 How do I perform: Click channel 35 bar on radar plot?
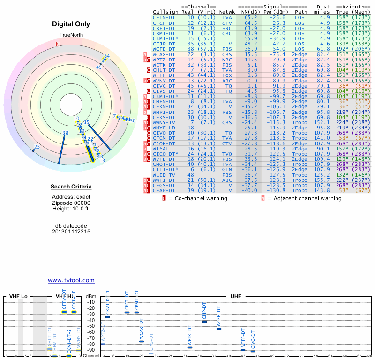pyautogui.click(x=99, y=137)
